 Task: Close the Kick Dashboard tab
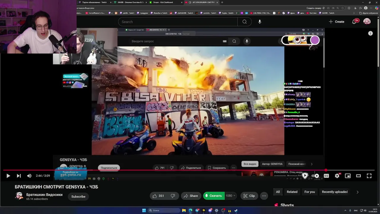point(182,2)
